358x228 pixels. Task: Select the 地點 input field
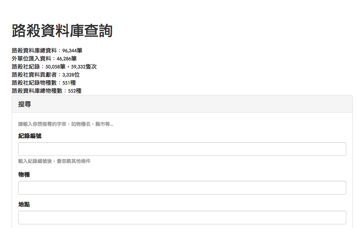(182, 218)
